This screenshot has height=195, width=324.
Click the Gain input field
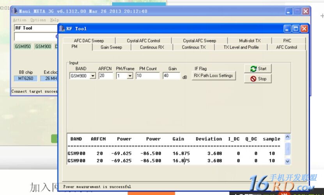[x=171, y=76]
